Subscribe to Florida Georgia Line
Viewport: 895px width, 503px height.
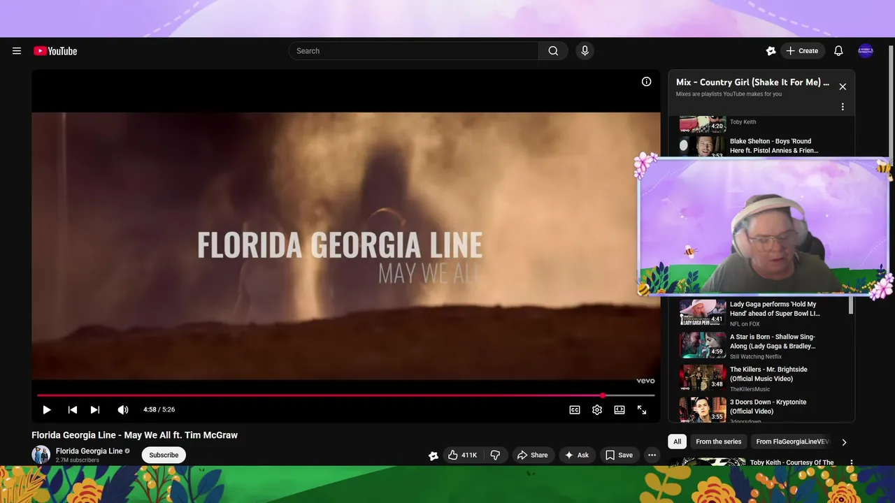[164, 455]
